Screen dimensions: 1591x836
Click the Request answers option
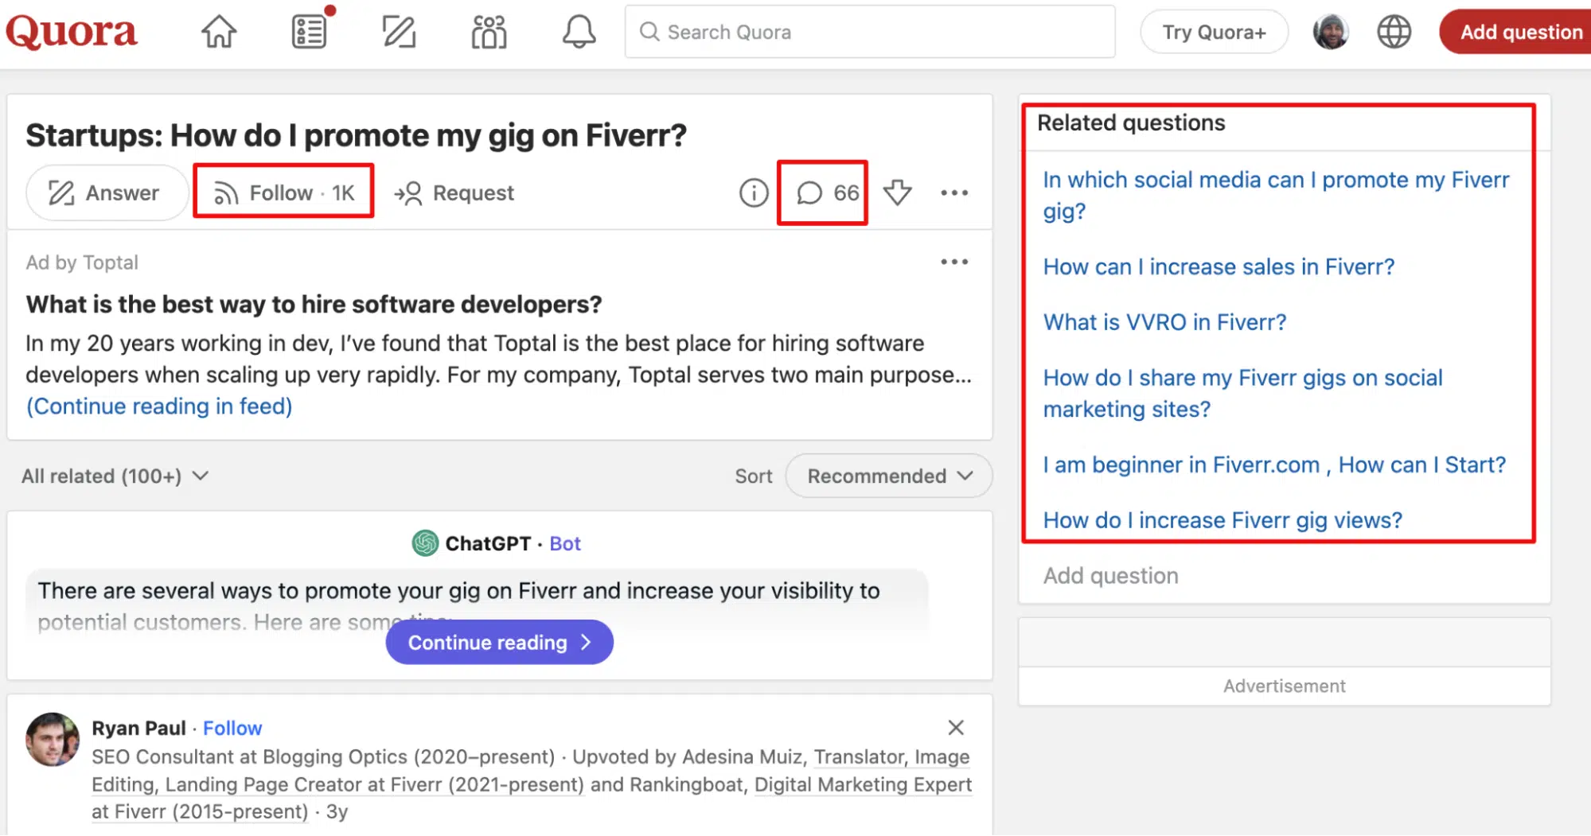point(454,192)
